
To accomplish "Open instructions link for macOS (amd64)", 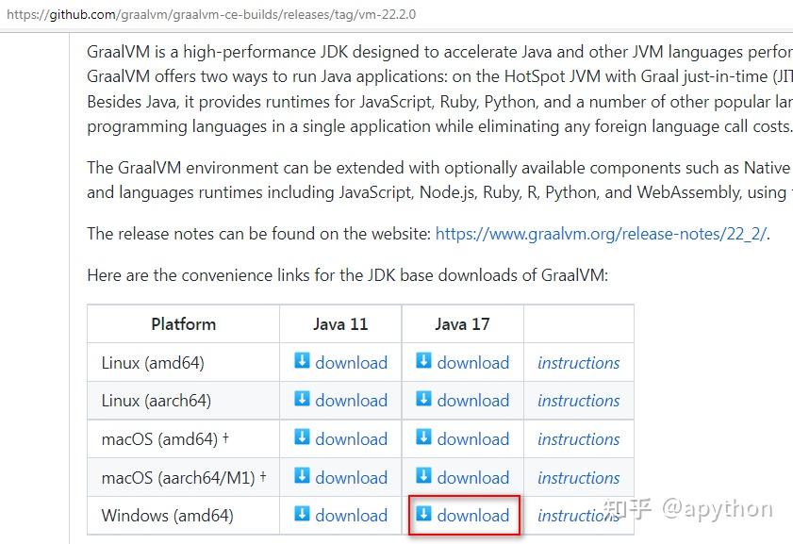I will click(x=578, y=439).
